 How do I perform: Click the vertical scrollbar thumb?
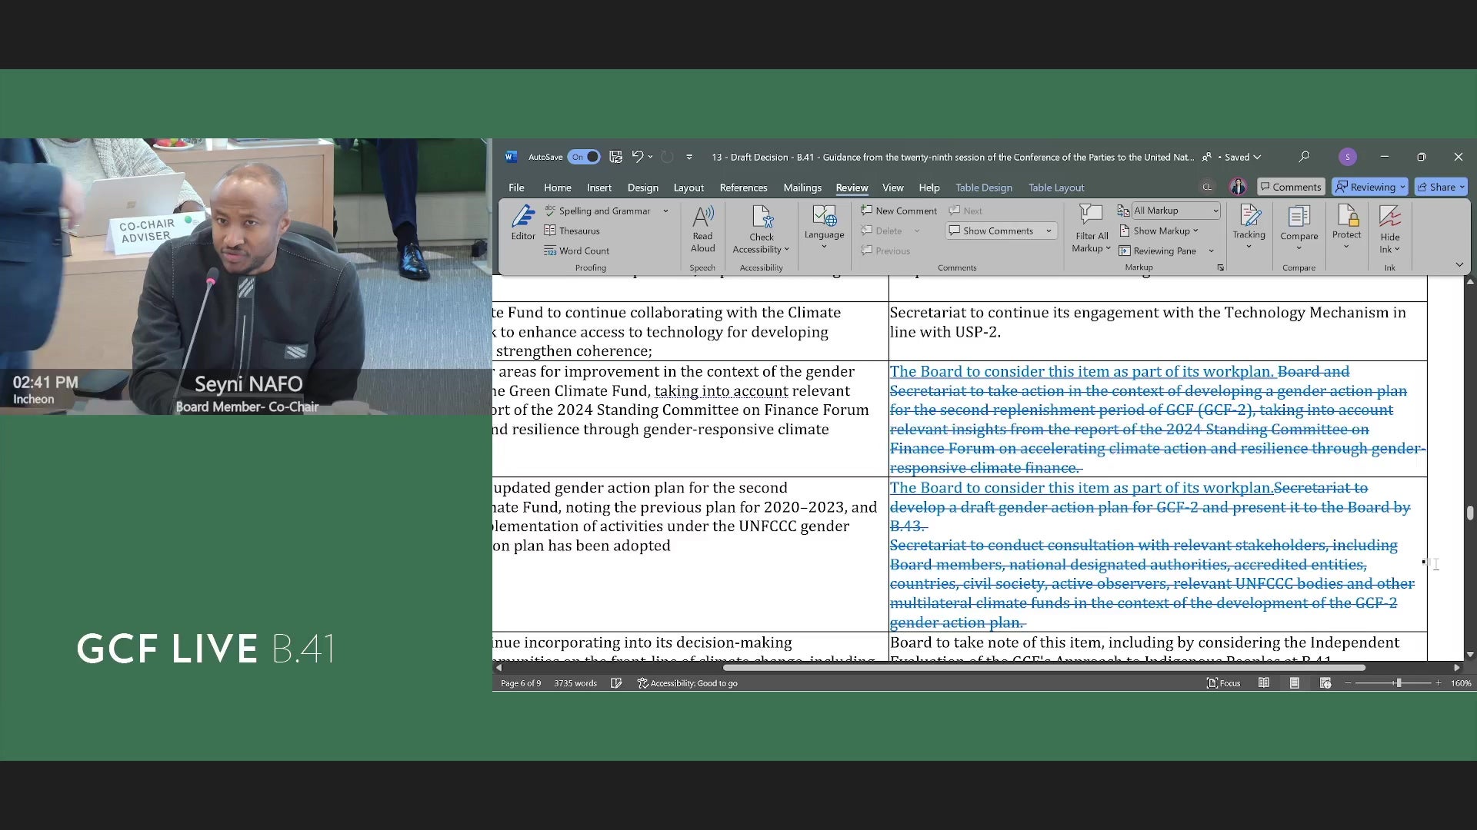coord(1470,513)
